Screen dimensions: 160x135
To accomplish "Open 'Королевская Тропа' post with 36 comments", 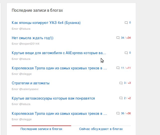I will click(x=59, y=114).
